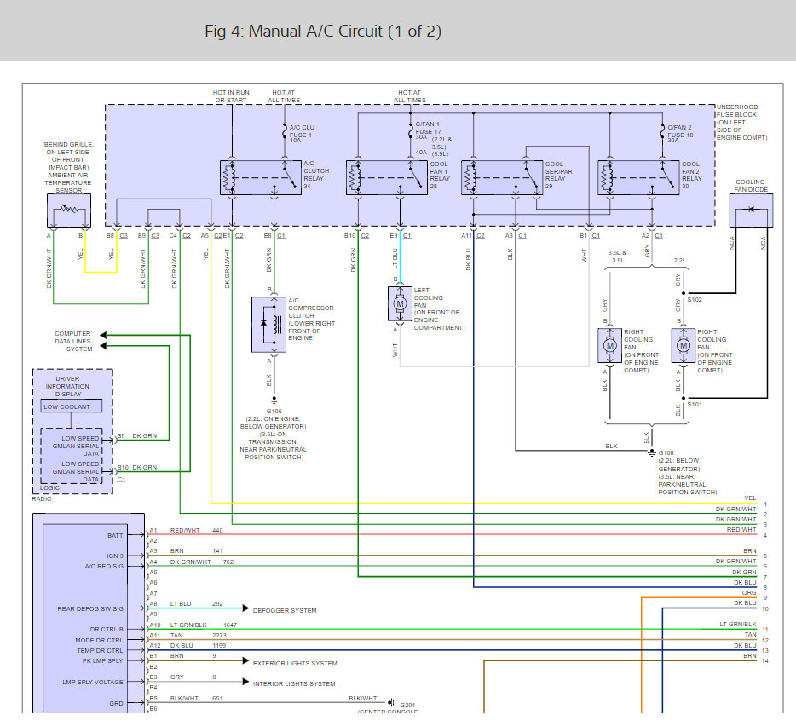Click the 'COOLING FAN DIODE' label
This screenshot has height=726, width=796.
(x=750, y=186)
